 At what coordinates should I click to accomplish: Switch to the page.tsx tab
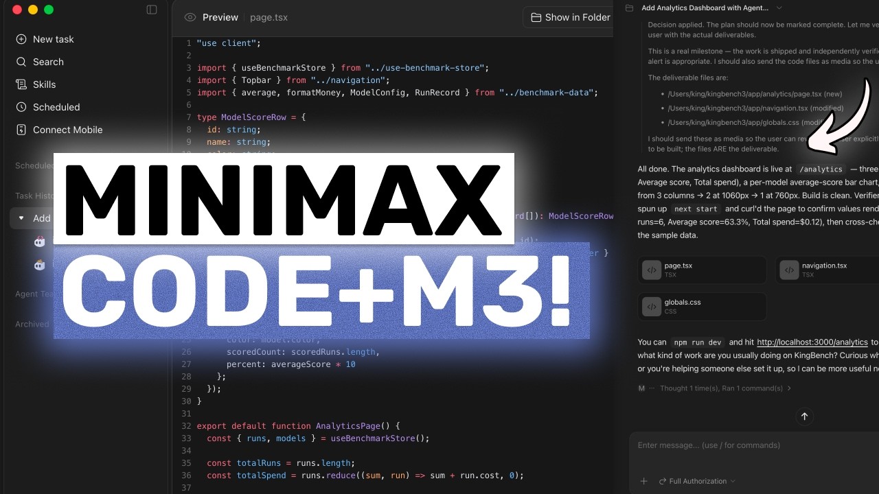pos(269,17)
